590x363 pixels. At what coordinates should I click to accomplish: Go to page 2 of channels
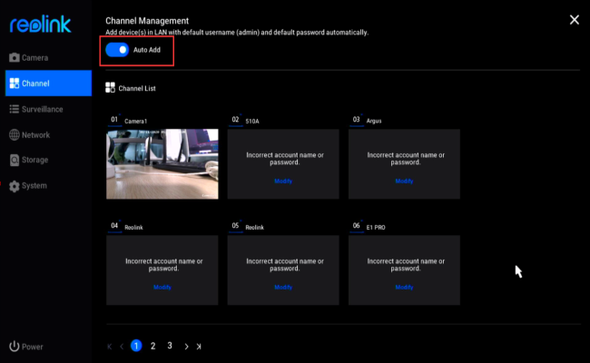pyautogui.click(x=152, y=346)
